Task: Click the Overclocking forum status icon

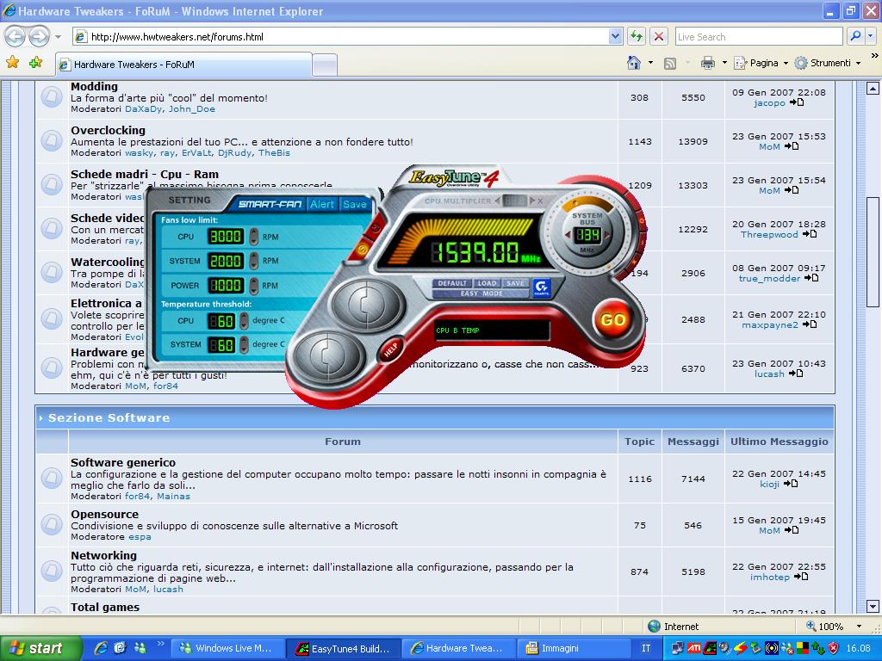Action: coord(52,141)
